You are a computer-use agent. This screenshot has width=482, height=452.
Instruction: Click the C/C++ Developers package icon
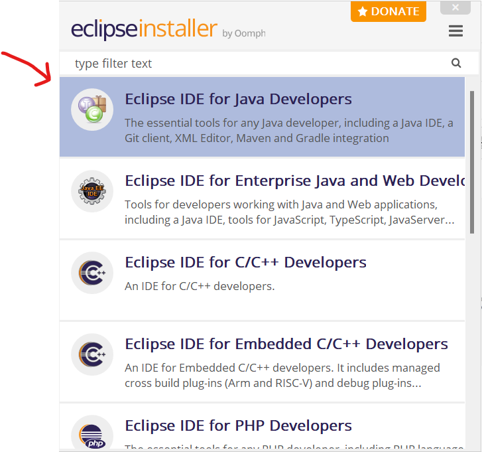[92, 273]
